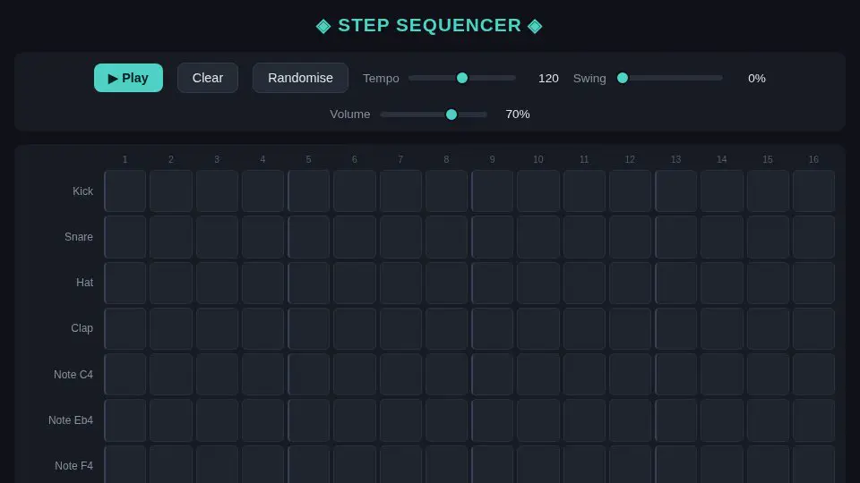Toggle Kick step 16
Viewport: 860px width, 483px height.
click(x=814, y=191)
